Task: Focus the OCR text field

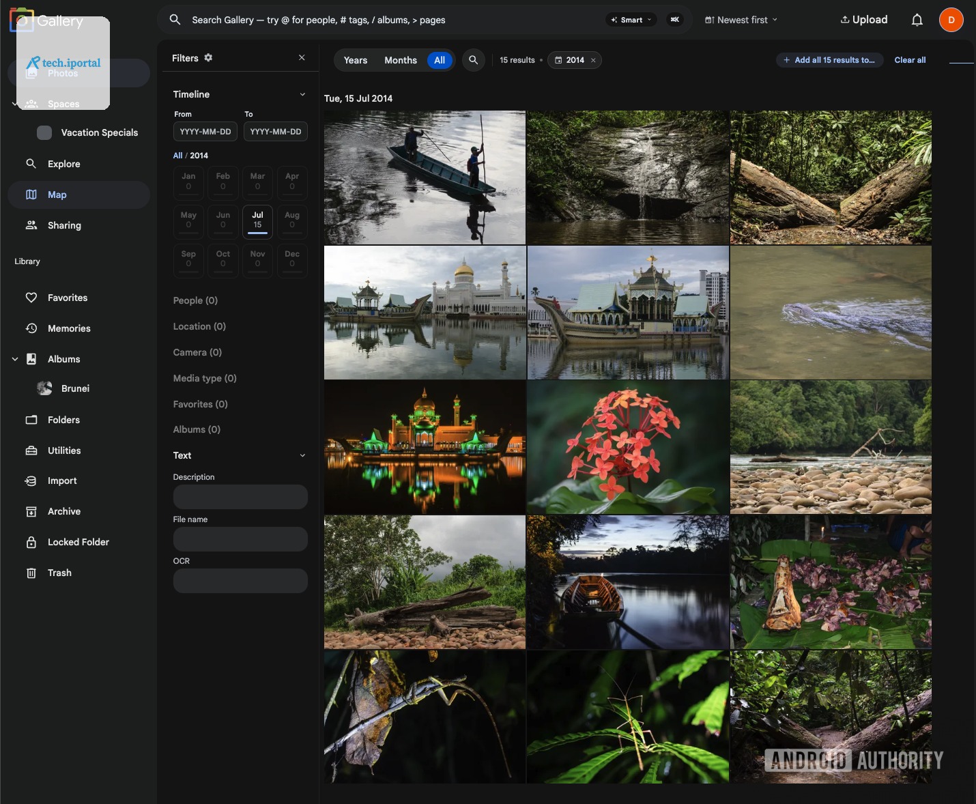Action: 240,581
